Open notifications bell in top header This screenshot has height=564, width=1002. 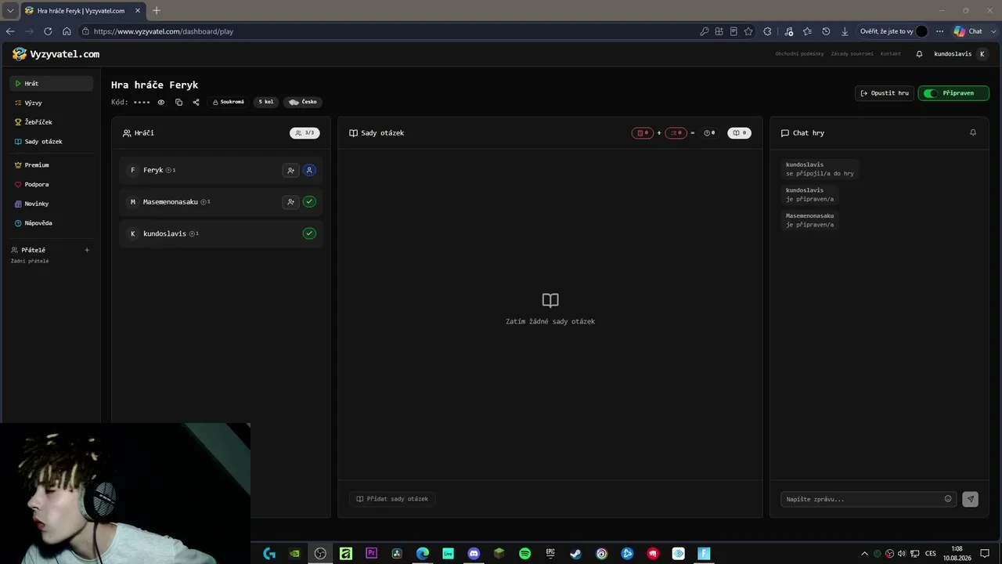[x=919, y=54]
